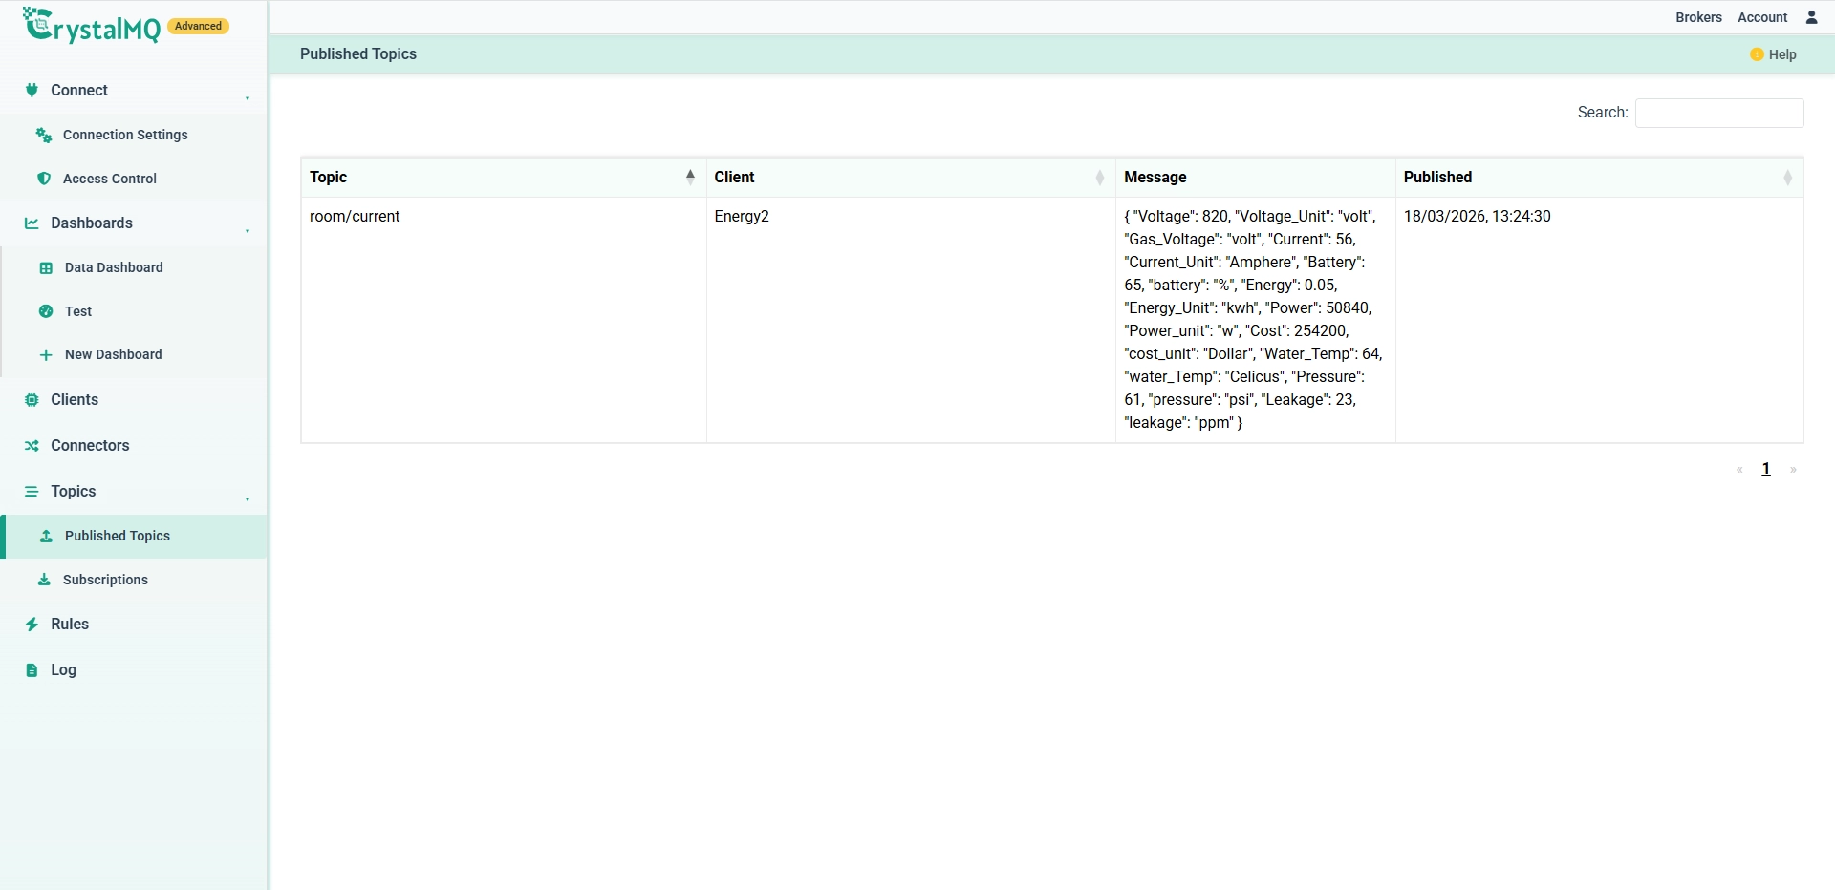Screen dimensions: 1835x890
Task: Open Account link in header
Action: tap(1762, 17)
